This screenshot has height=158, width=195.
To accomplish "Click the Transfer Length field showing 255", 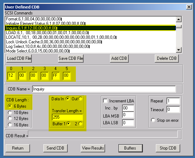I will (67, 117).
